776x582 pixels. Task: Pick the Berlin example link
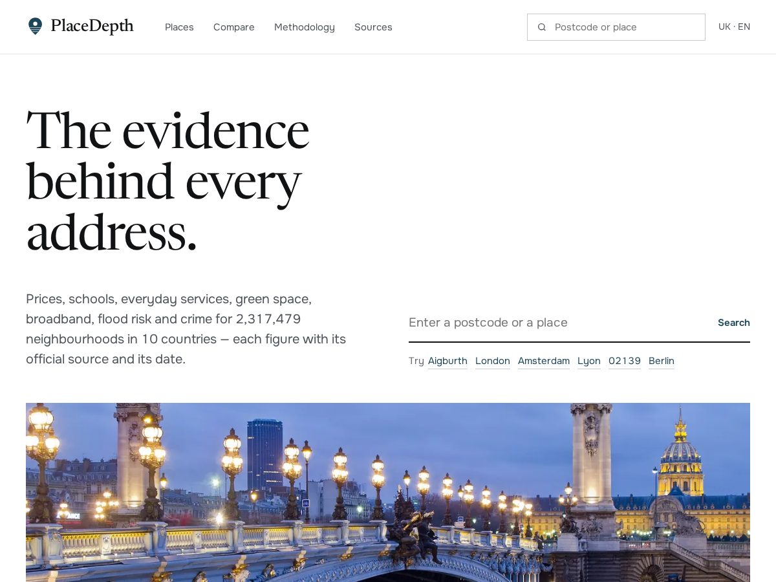pyautogui.click(x=662, y=361)
